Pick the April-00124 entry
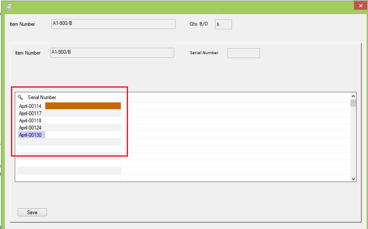368x229 pixels. (x=30, y=128)
